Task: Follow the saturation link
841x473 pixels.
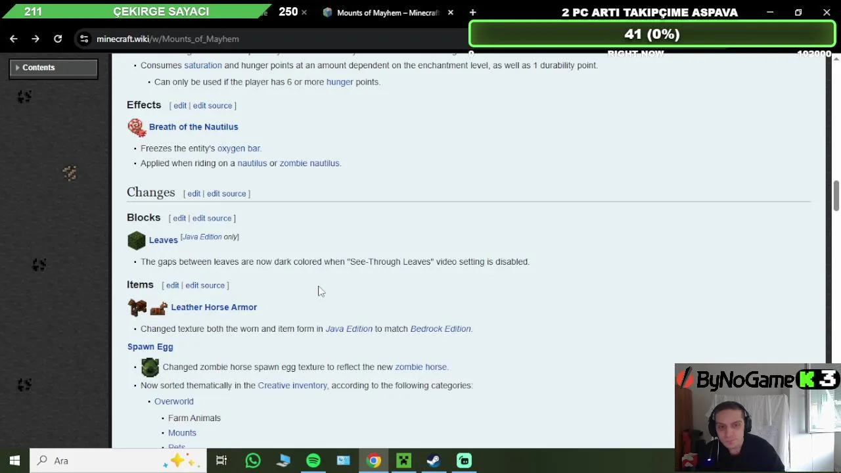Action: 202,66
